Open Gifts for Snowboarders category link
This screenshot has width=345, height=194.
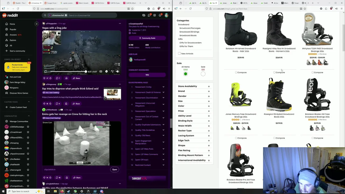(x=190, y=43)
